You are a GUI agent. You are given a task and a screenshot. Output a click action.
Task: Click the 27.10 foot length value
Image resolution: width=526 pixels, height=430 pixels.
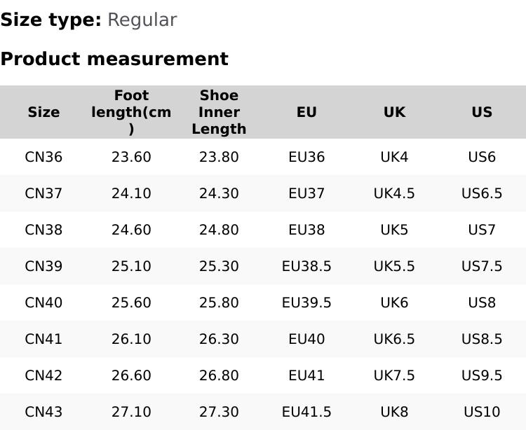tap(131, 412)
